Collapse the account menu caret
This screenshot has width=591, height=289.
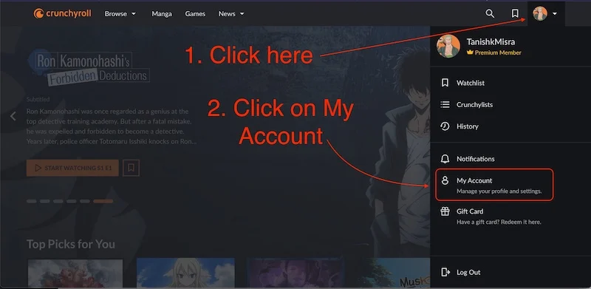click(555, 13)
